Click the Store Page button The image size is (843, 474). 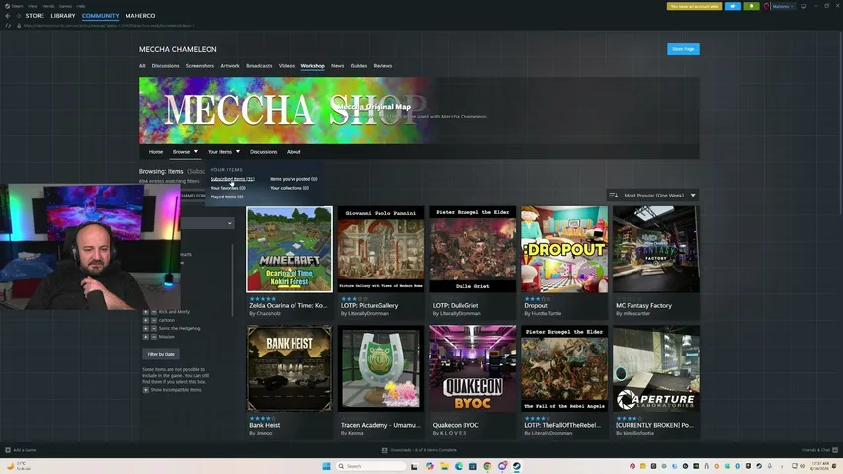683,49
